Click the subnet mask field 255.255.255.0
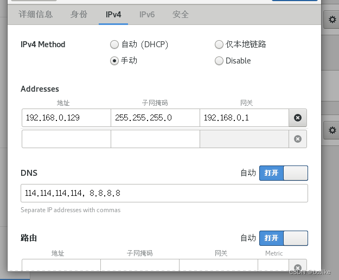Image resolution: width=339 pixels, height=280 pixels. pos(155,118)
